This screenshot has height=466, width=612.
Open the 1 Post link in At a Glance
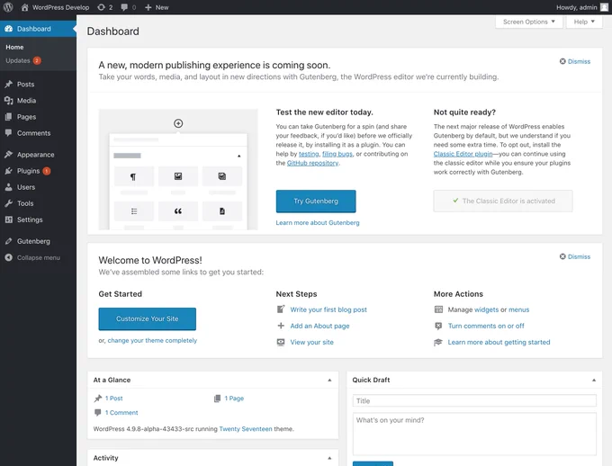click(113, 399)
